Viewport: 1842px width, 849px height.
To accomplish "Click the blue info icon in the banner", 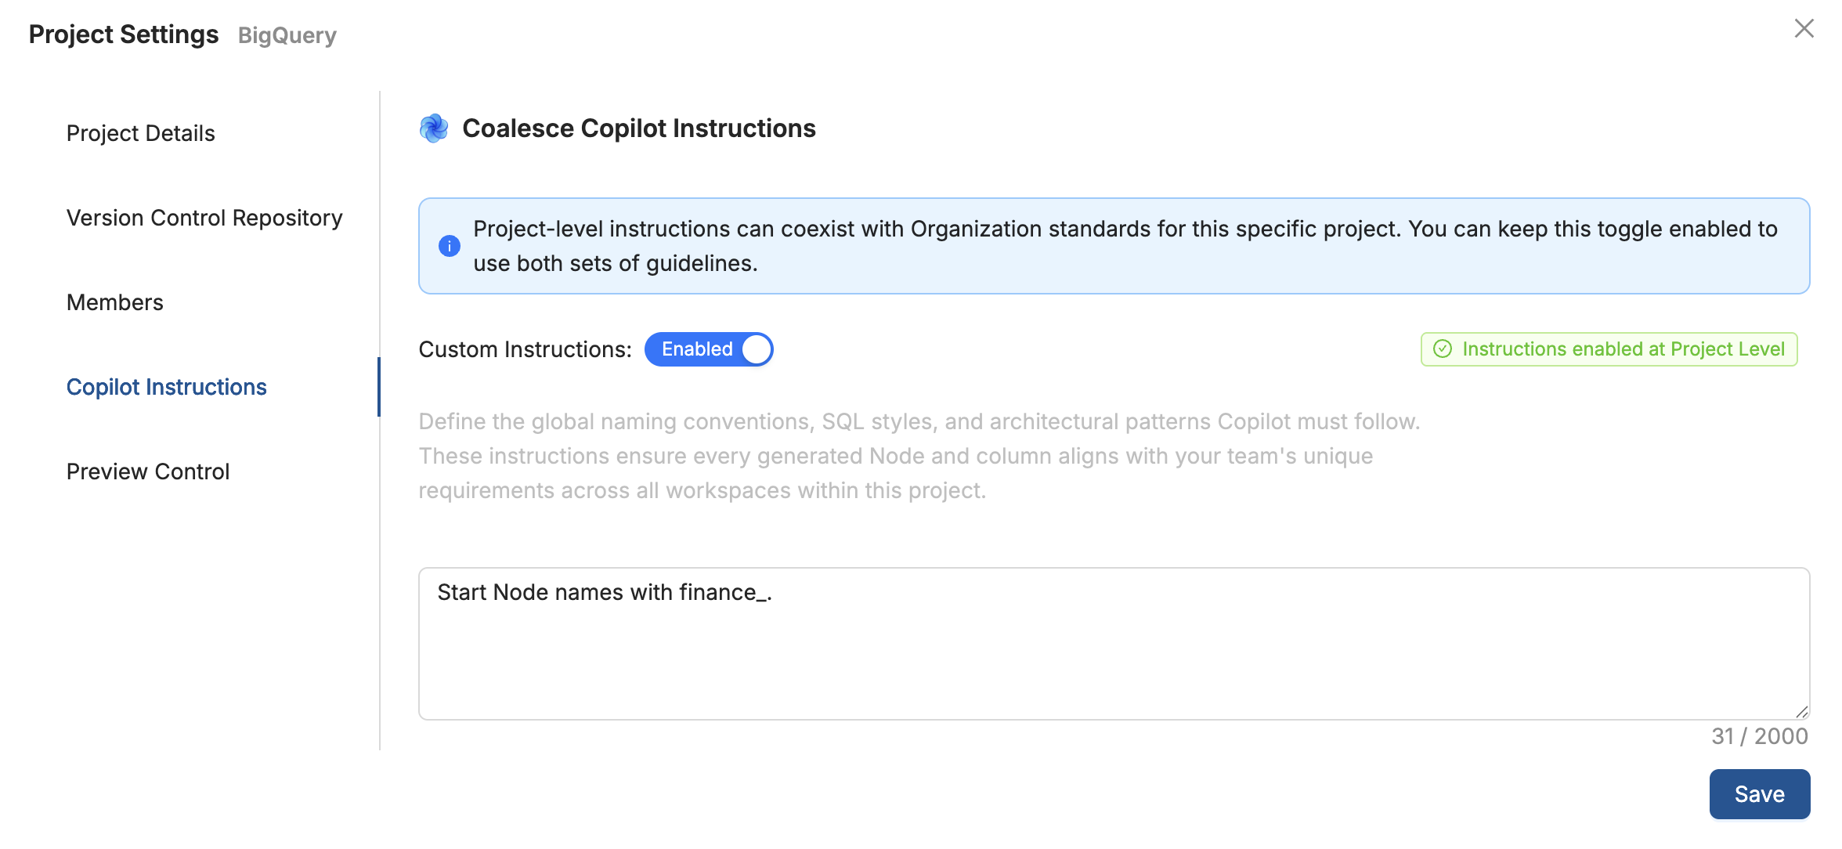I will (449, 245).
